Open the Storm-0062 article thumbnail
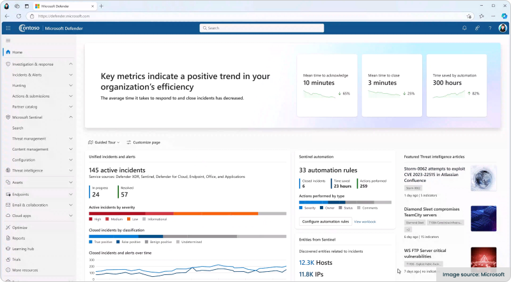Screen dimensions: 511x282 pyautogui.click(x=484, y=178)
